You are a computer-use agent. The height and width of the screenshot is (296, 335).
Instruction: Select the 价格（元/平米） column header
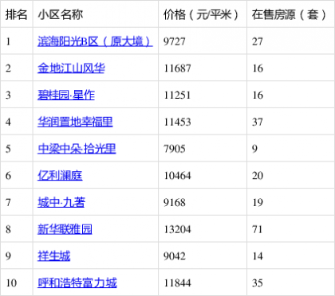click(x=201, y=14)
